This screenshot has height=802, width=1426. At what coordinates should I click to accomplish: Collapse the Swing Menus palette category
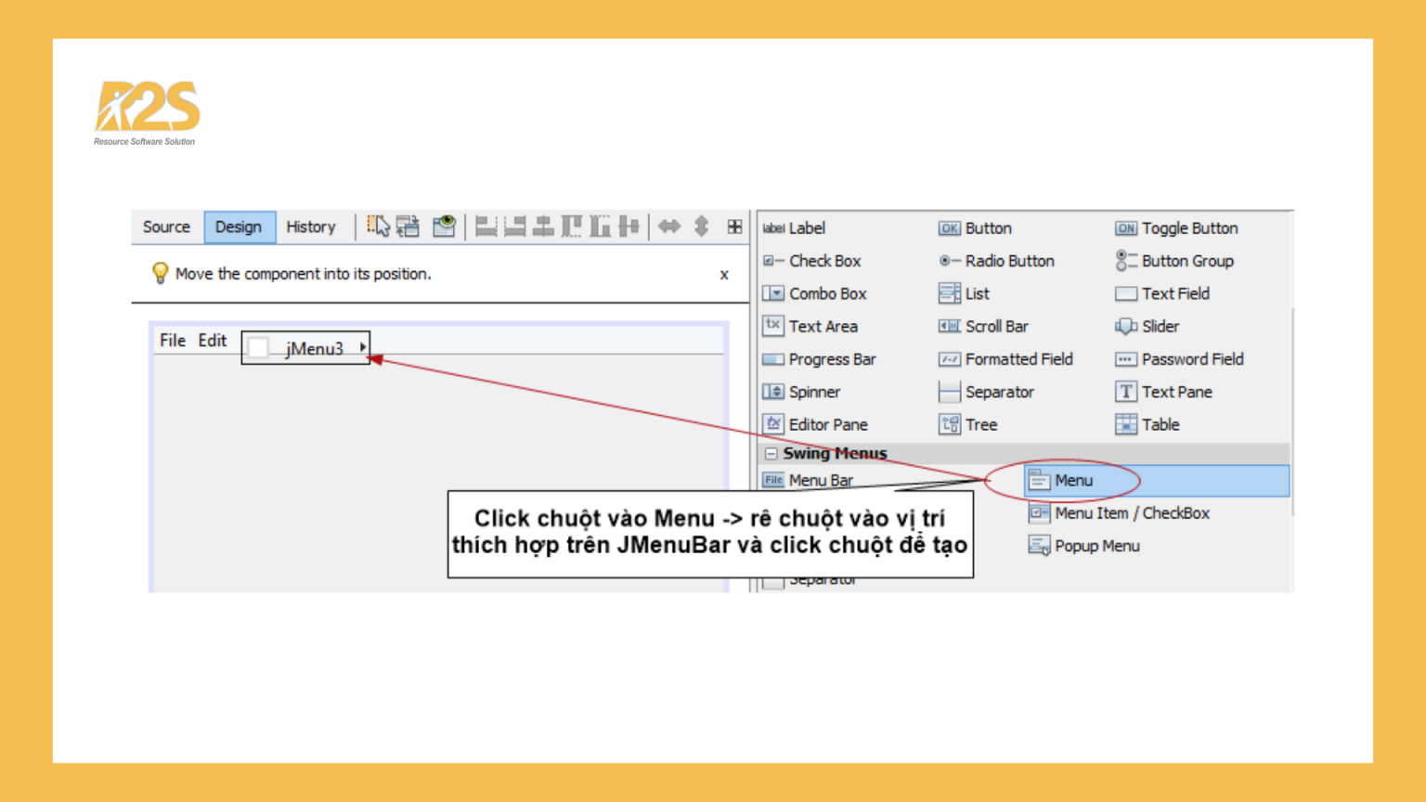pyautogui.click(x=771, y=454)
